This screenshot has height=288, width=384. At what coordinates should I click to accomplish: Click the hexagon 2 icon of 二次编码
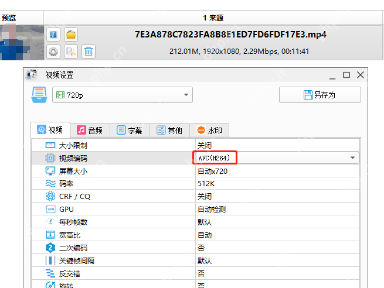tap(50, 248)
